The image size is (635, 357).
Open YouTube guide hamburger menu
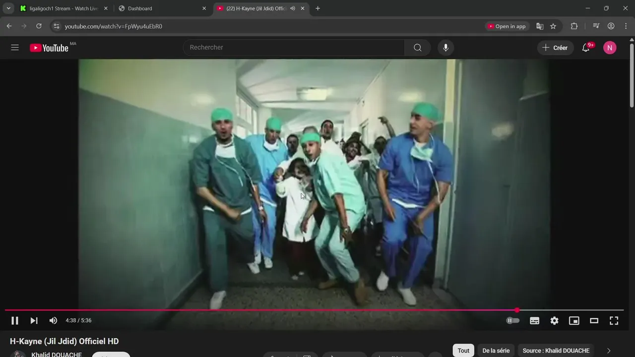[x=15, y=48]
